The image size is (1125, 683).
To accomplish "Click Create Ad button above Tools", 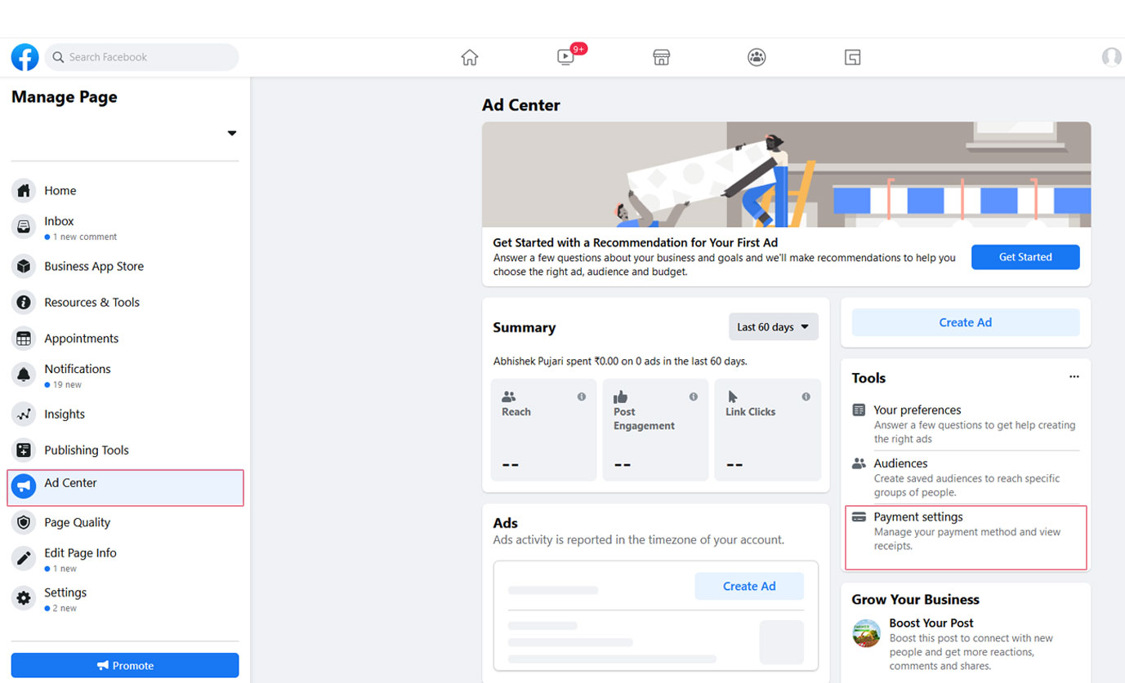I will (966, 322).
